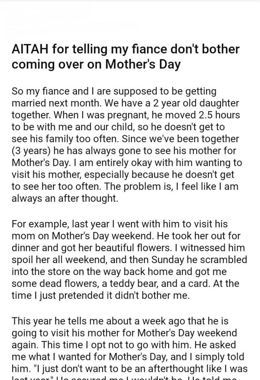Click the line "So my fiance and I are supposed"

tap(114, 91)
